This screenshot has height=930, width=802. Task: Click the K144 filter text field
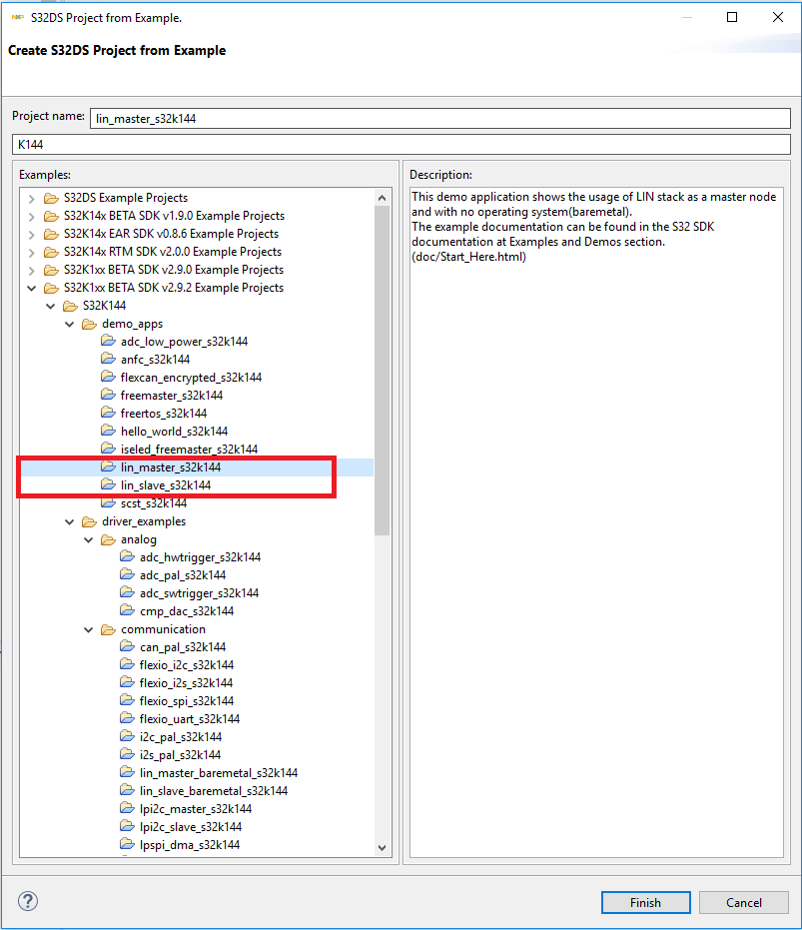pos(401,144)
